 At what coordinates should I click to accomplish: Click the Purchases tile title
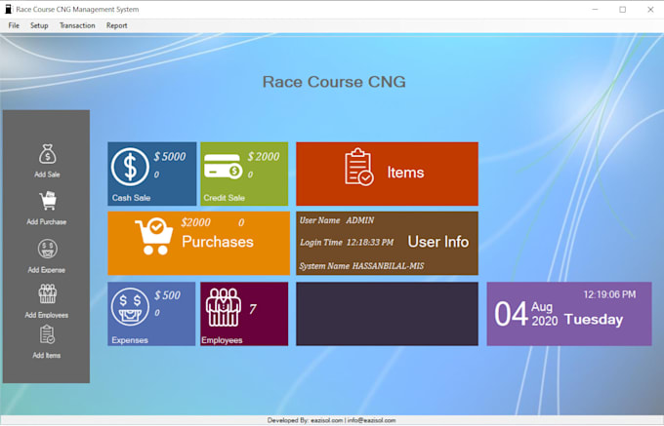click(x=218, y=242)
